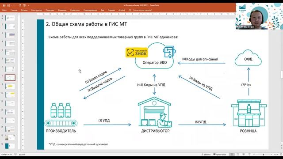Switch to the Анимация ribbon tab
The width and height of the screenshot is (283, 159).
pyautogui.click(x=62, y=10)
